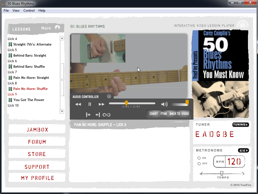Switch to the CHART tab
The width and height of the screenshot is (258, 194).
154,114
